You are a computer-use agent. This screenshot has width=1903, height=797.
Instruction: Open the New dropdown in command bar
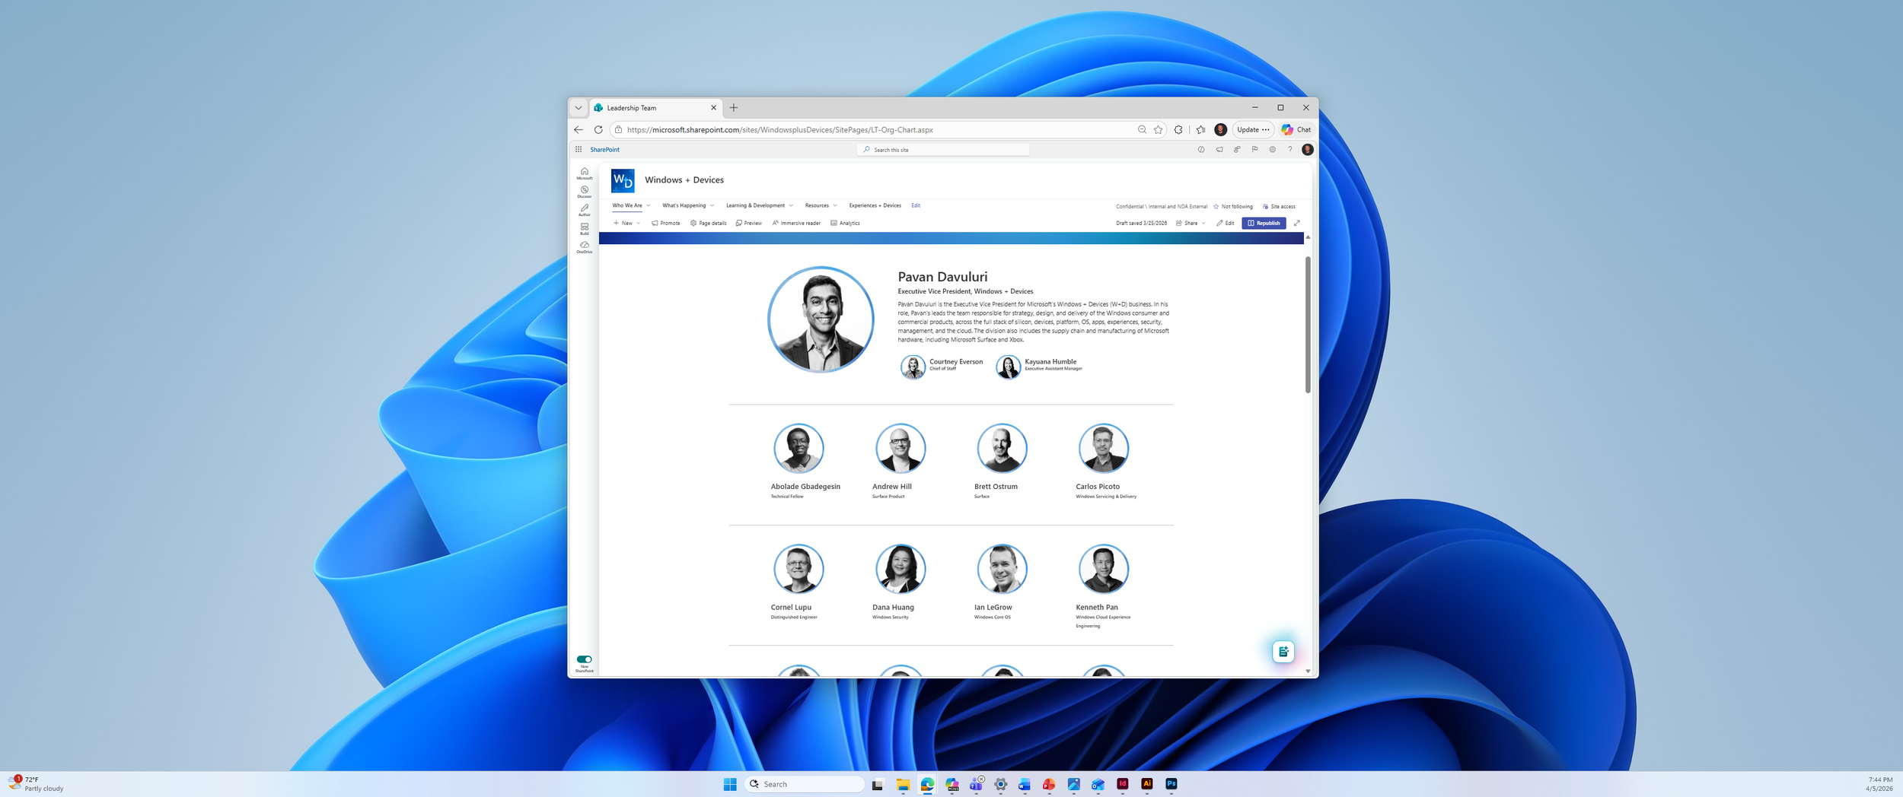627,224
